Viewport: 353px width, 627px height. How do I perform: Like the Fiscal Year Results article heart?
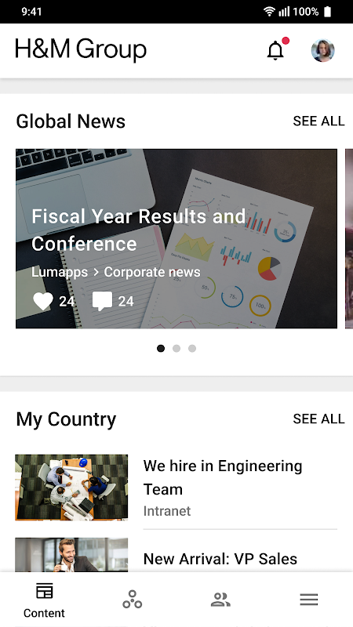[x=43, y=301]
